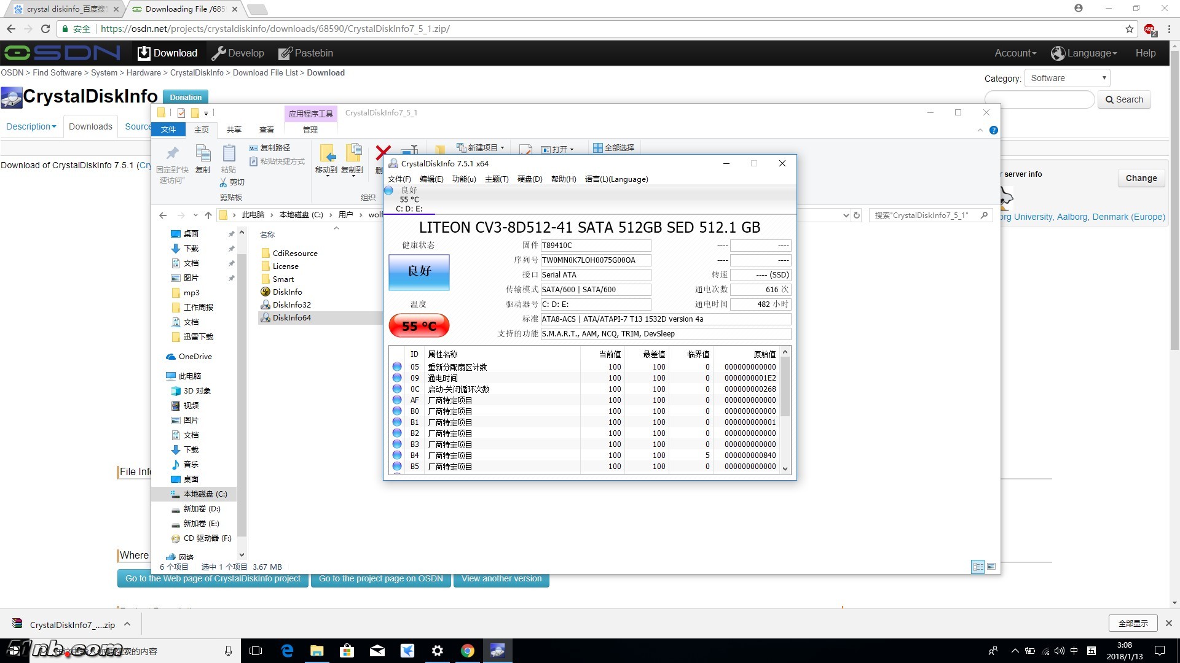Click the Change server button
1180x663 pixels.
[1141, 178]
